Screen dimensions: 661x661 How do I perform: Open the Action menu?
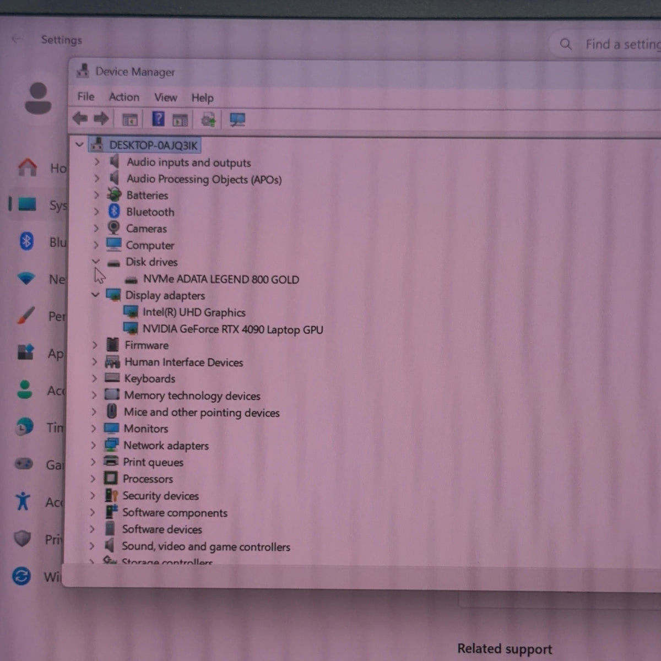(x=124, y=97)
